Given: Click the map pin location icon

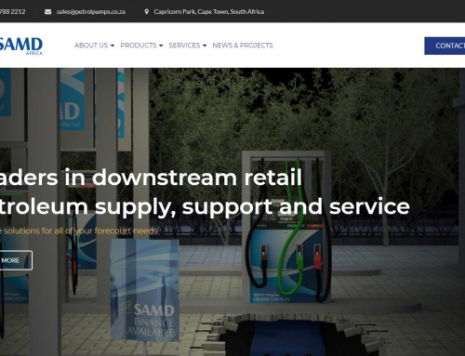Looking at the screenshot, I should (x=147, y=12).
